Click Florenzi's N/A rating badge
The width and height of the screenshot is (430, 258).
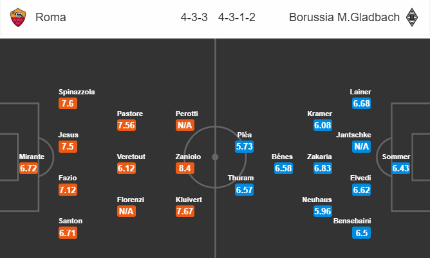(126, 211)
